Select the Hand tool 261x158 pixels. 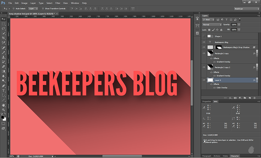[3, 104]
